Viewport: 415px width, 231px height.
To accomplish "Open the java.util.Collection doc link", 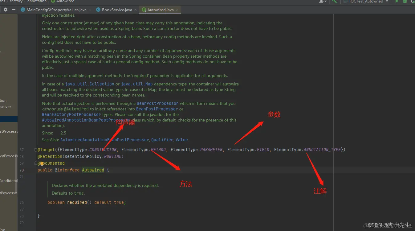I will tap(90, 84).
